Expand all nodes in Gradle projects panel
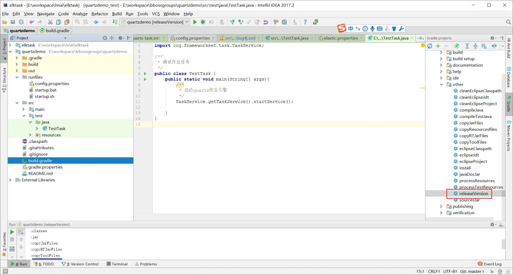 click(x=467, y=46)
